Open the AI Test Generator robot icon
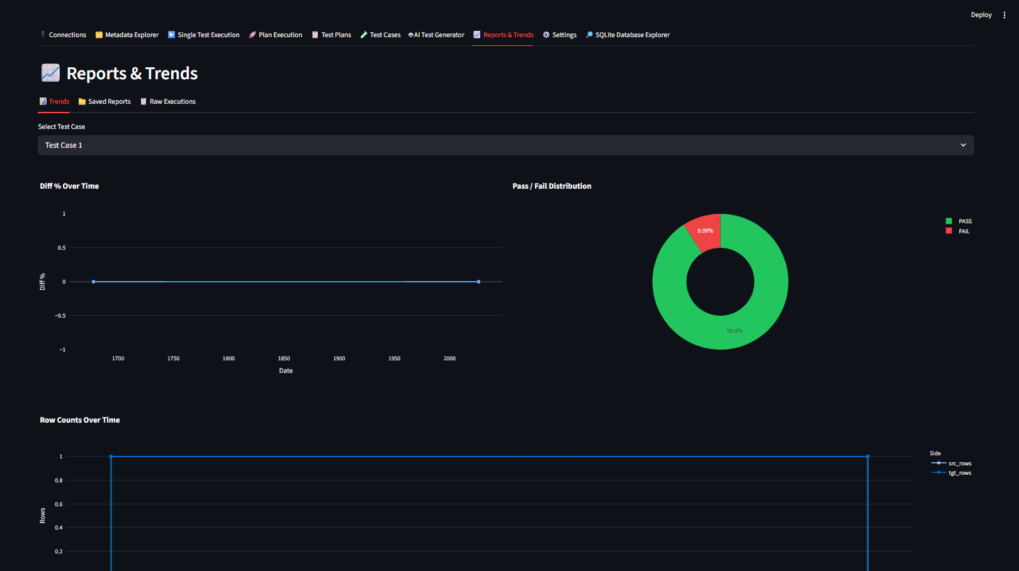The height and width of the screenshot is (571, 1019). [410, 35]
